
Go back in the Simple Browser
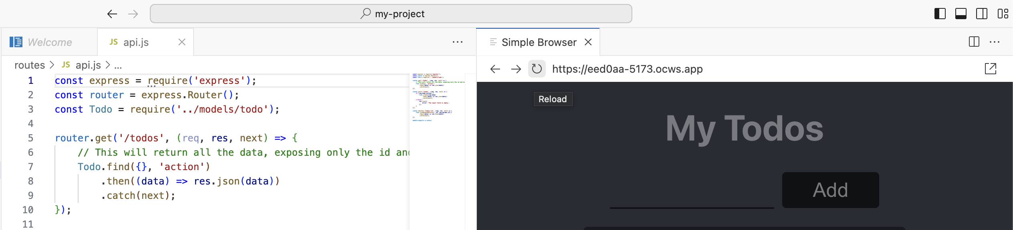(x=495, y=69)
